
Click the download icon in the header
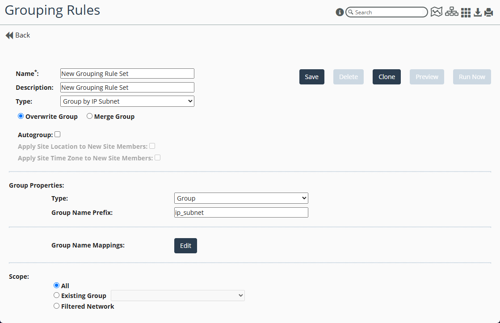pos(478,13)
